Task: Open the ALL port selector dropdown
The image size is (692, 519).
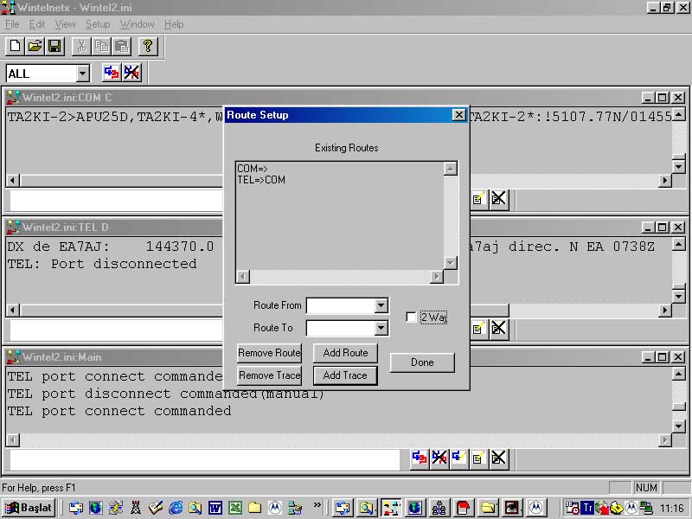Action: coord(82,74)
